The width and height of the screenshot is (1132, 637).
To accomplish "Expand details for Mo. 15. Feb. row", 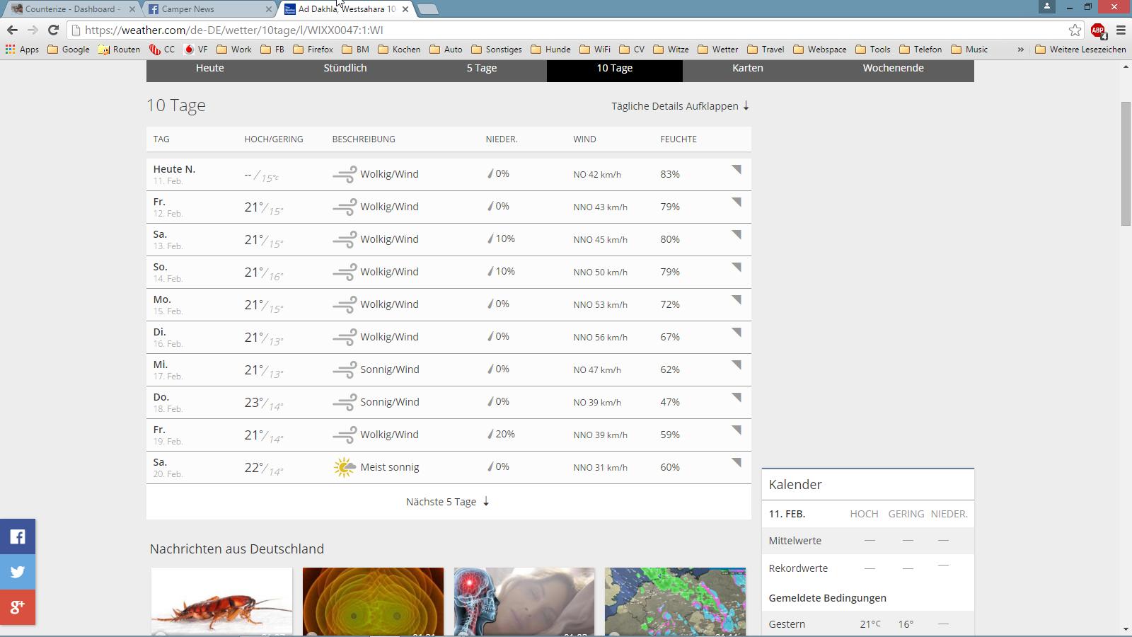I will 737,299.
